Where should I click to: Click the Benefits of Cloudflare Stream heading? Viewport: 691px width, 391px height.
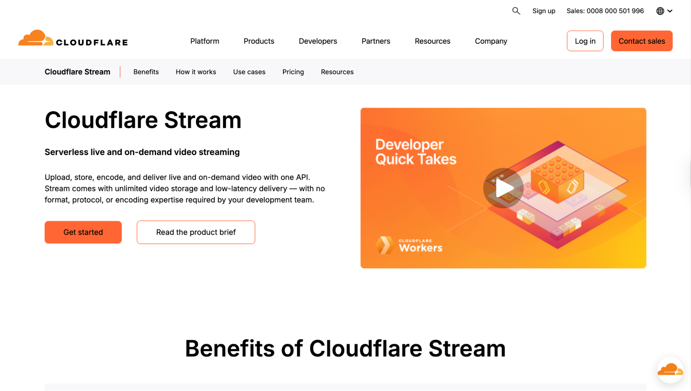345,348
